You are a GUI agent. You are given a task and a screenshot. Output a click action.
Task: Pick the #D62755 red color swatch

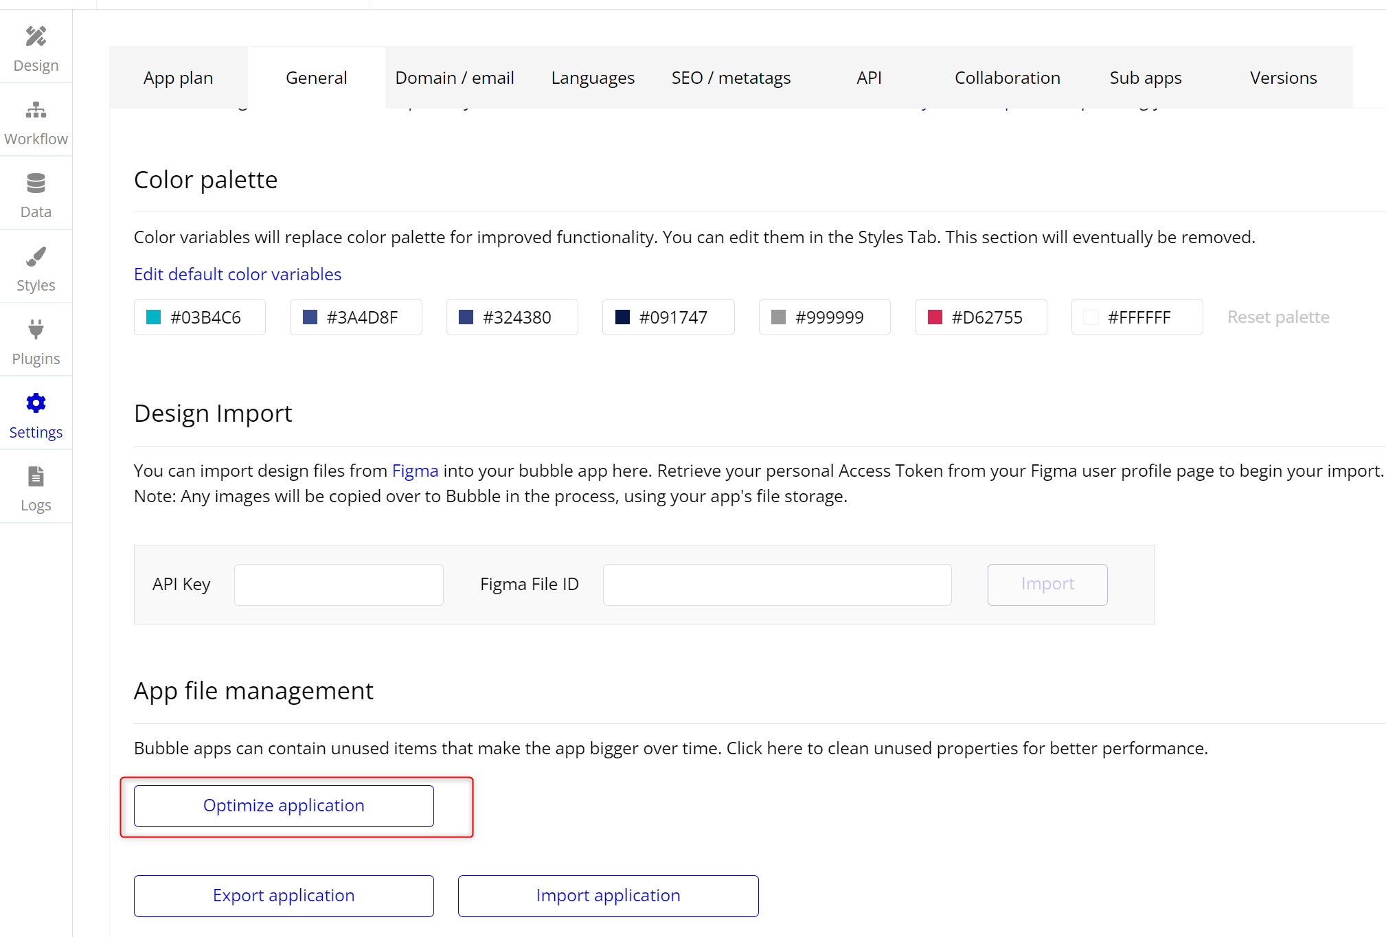pyautogui.click(x=935, y=317)
